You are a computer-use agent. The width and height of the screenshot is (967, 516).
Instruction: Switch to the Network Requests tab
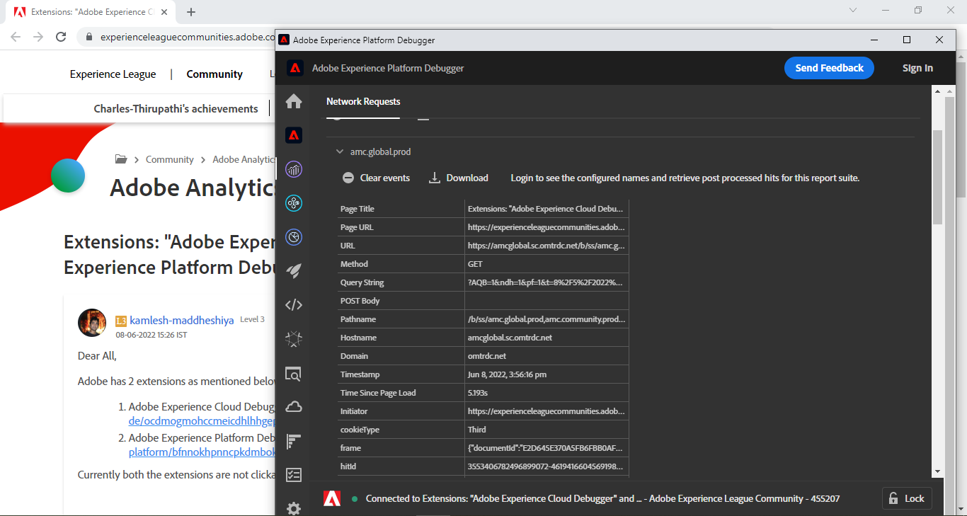click(363, 102)
